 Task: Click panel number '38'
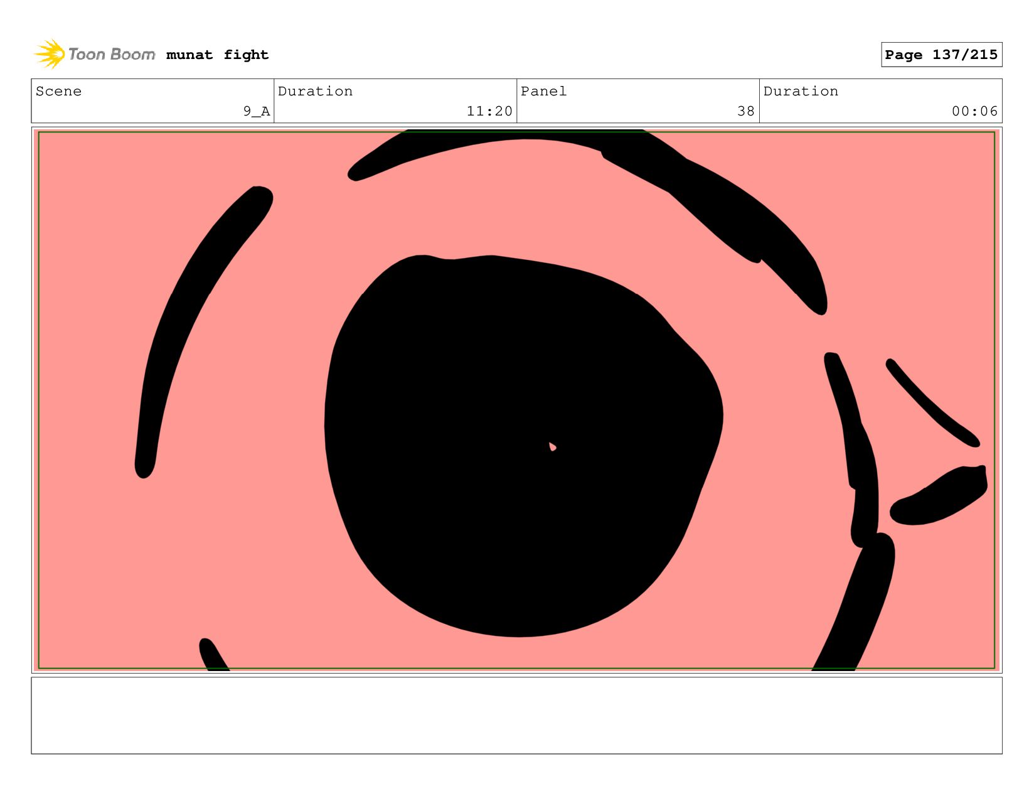pos(746,111)
